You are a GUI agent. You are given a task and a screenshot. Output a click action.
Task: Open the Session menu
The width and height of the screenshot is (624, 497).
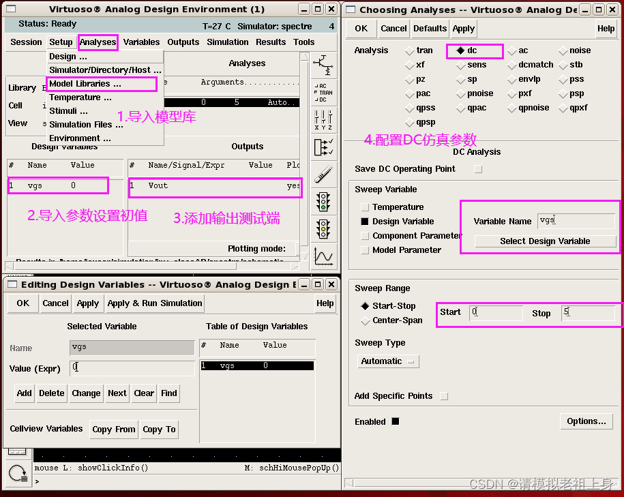pyautogui.click(x=26, y=42)
